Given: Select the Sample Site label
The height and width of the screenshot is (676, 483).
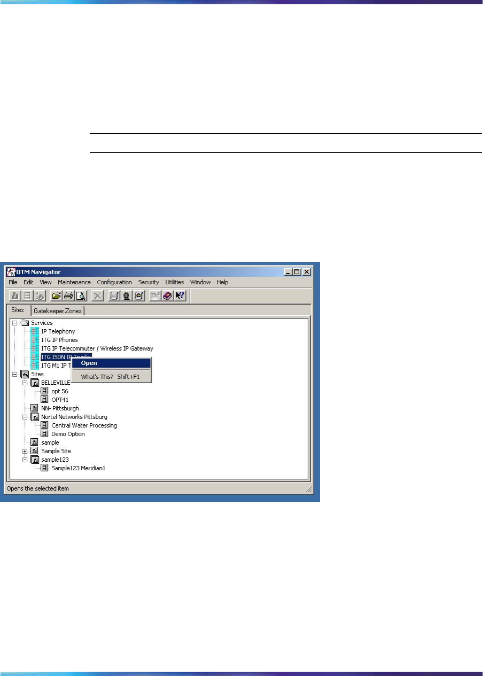Looking at the screenshot, I should pyautogui.click(x=56, y=451).
